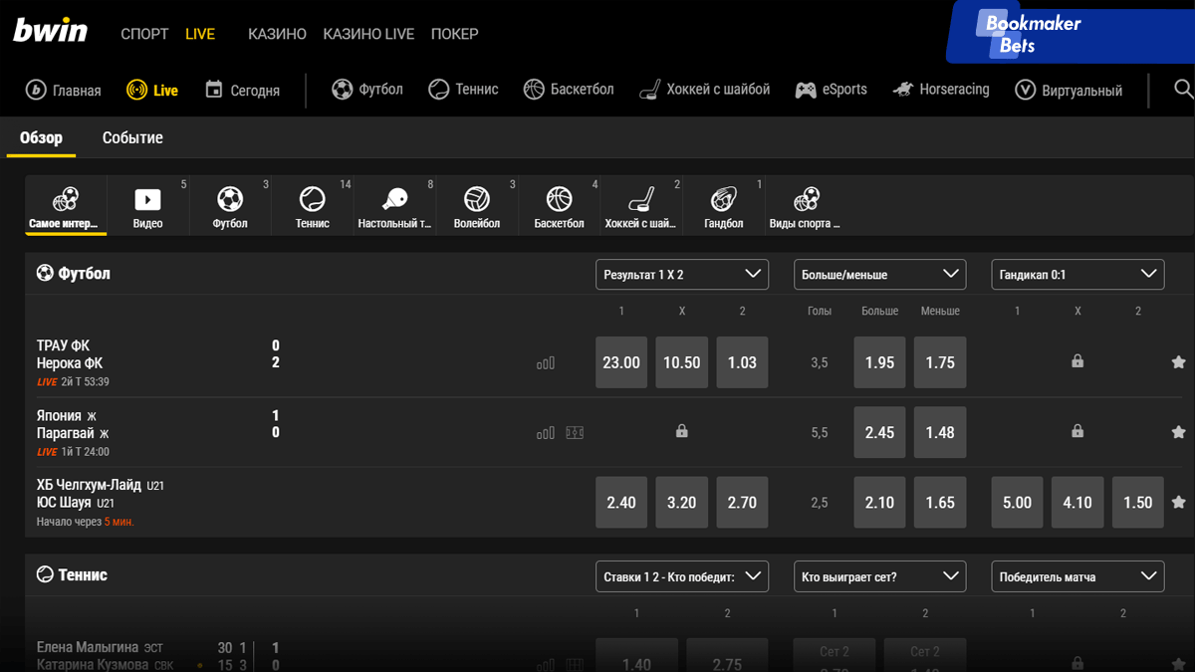This screenshot has width=1195, height=672.
Task: Bet on odds 23.00 for ТРАУ ФК
Action: 621,362
